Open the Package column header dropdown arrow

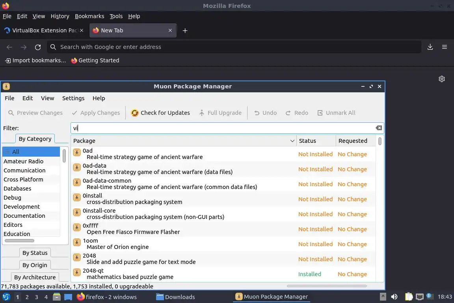(292, 141)
